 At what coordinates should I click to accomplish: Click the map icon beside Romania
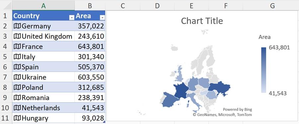(17, 98)
